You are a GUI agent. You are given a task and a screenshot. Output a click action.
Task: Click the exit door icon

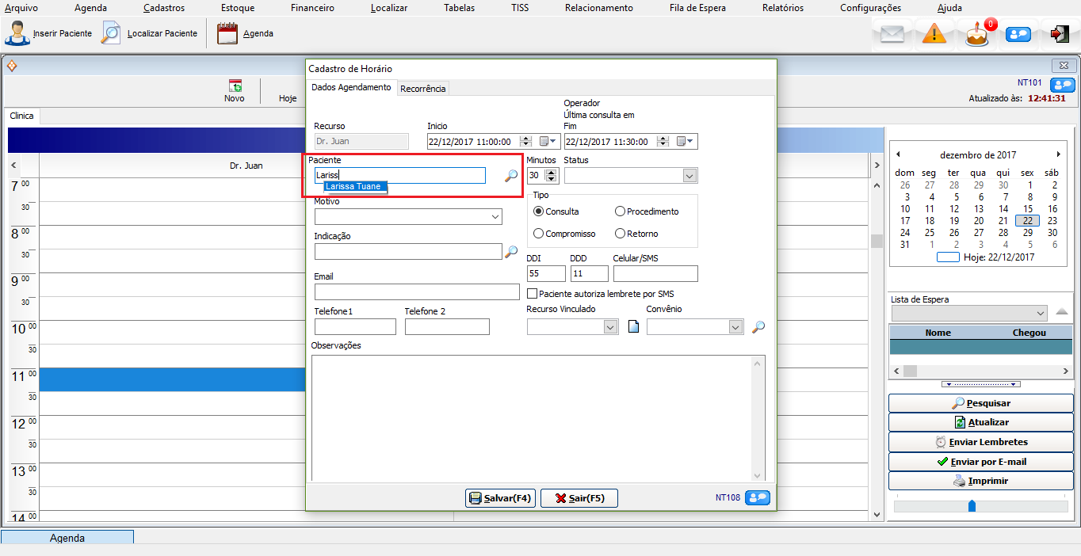pos(1060,34)
